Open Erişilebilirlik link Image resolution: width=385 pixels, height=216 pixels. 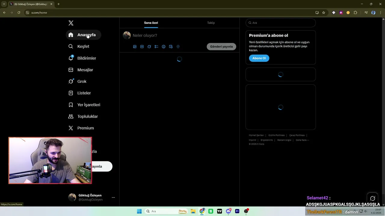click(267, 140)
